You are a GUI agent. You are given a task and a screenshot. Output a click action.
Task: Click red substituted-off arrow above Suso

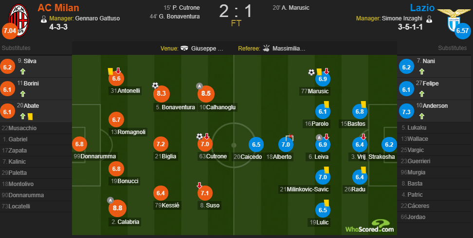point(200,185)
